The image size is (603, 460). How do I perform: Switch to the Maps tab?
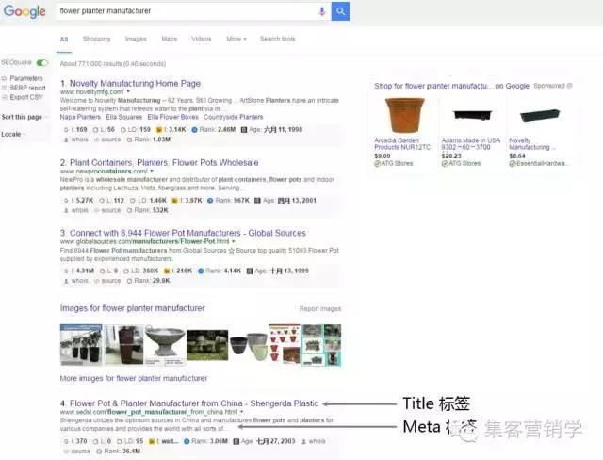[170, 39]
